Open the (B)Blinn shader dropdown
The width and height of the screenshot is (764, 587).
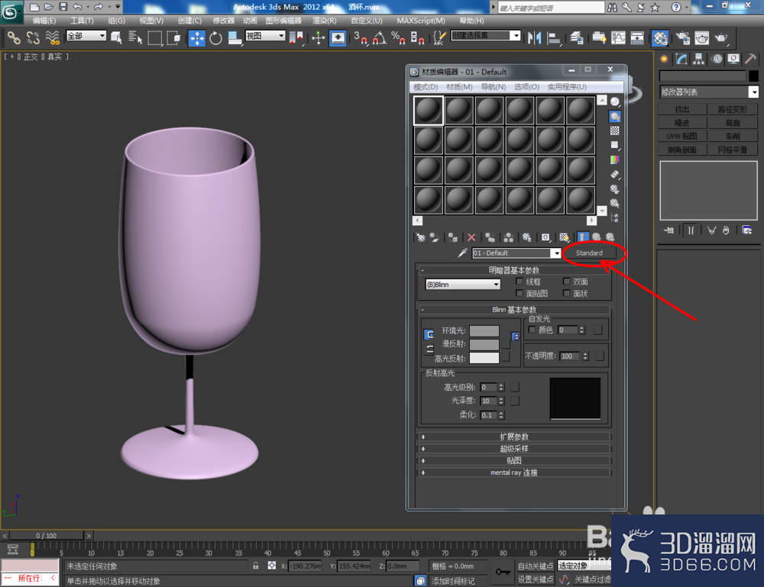[x=462, y=284]
